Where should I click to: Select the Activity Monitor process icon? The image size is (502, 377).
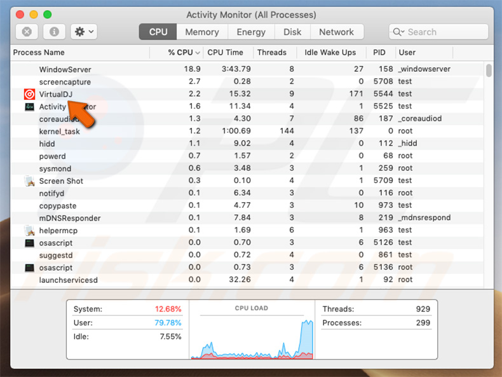[29, 106]
